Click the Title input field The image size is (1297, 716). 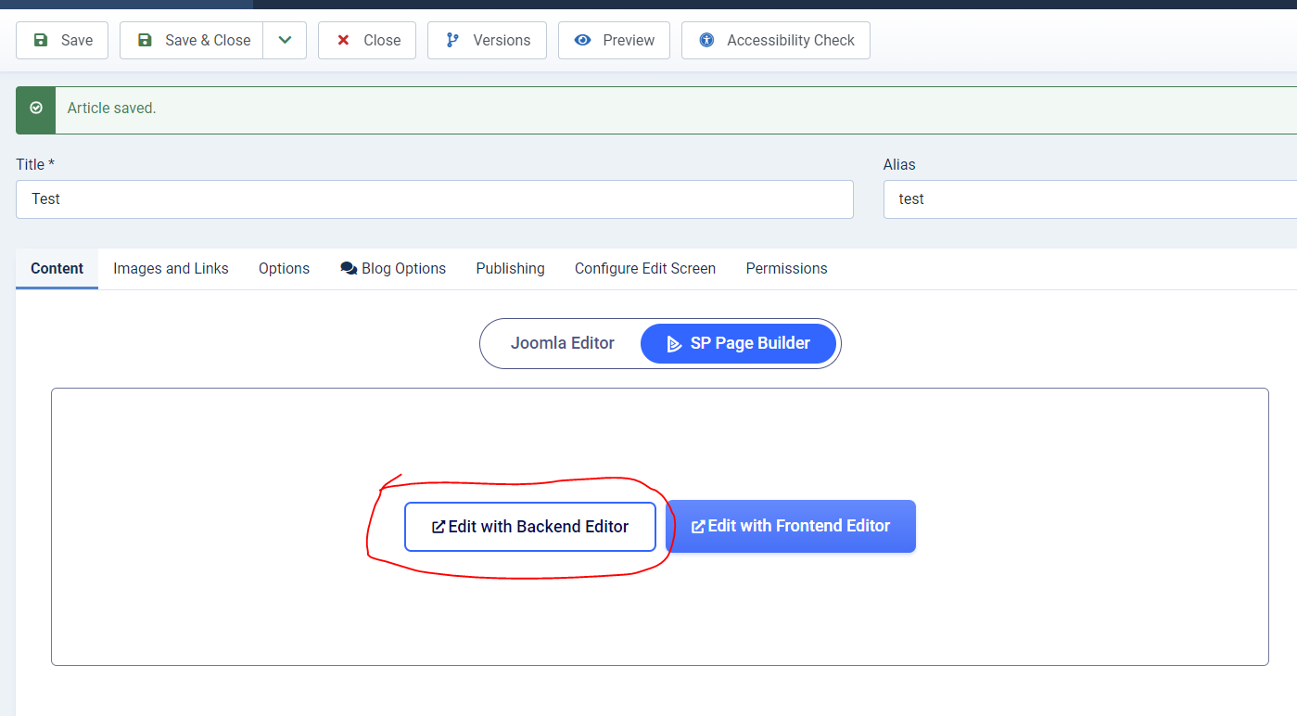[435, 199]
